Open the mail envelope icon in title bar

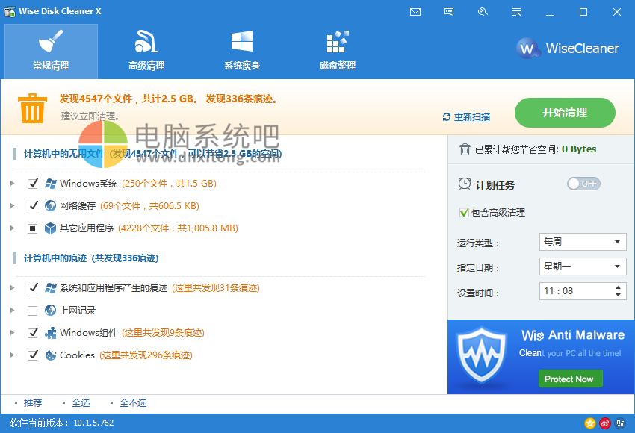point(415,12)
